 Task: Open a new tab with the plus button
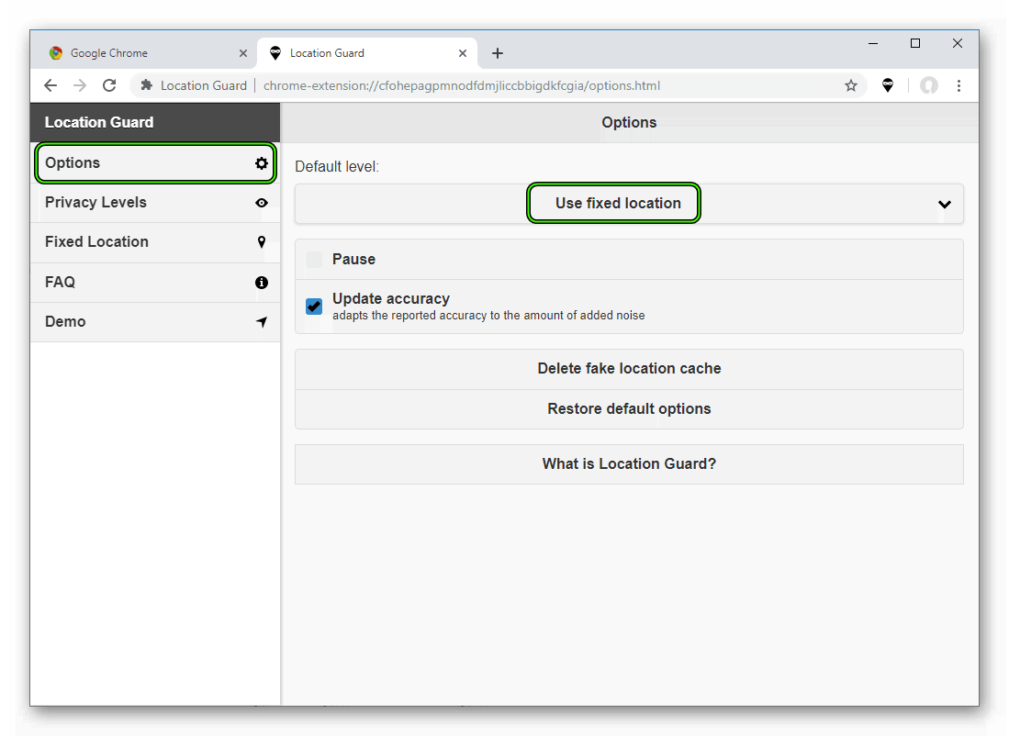point(498,53)
